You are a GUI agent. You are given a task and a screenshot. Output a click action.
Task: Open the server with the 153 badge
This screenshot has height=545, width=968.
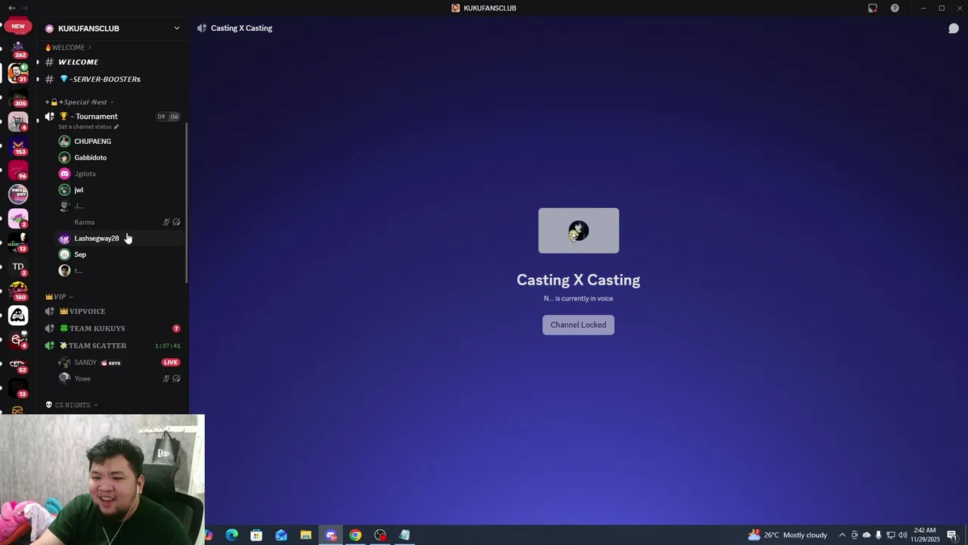coord(18,146)
